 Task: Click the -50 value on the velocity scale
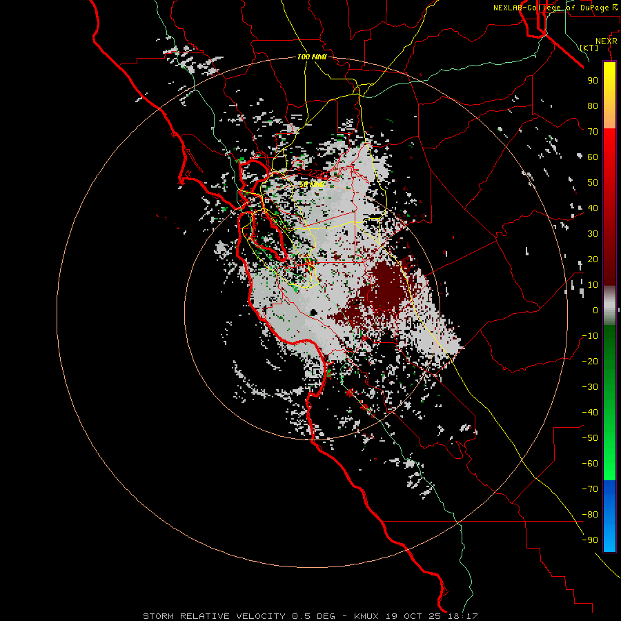(x=590, y=438)
